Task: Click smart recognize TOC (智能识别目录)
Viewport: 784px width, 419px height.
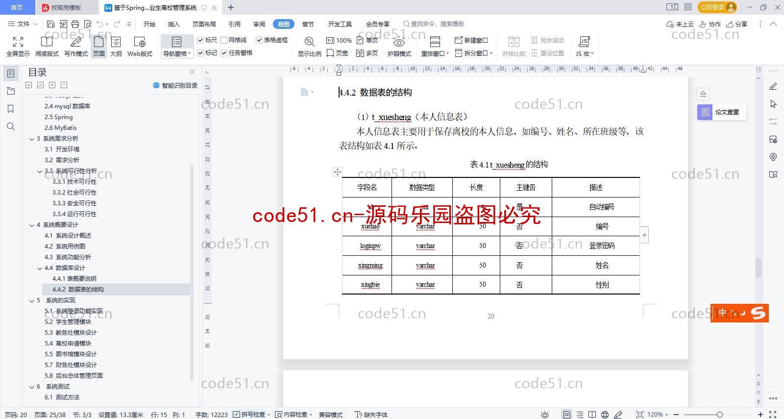Action: tap(175, 85)
